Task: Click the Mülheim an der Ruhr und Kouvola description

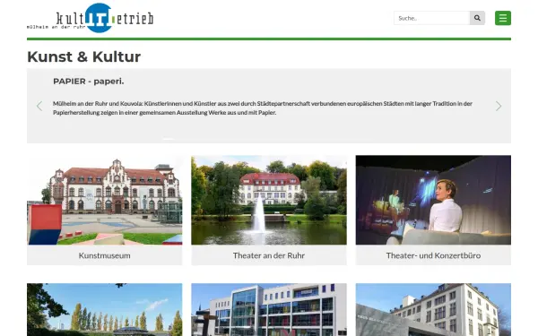Action: (x=263, y=108)
